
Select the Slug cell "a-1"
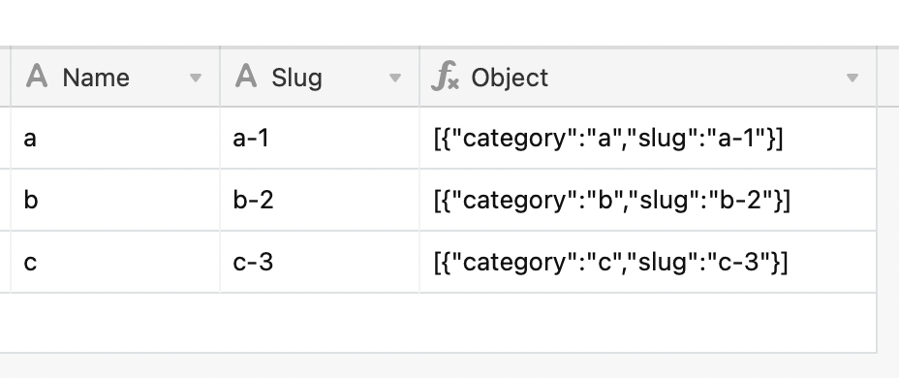(x=320, y=139)
